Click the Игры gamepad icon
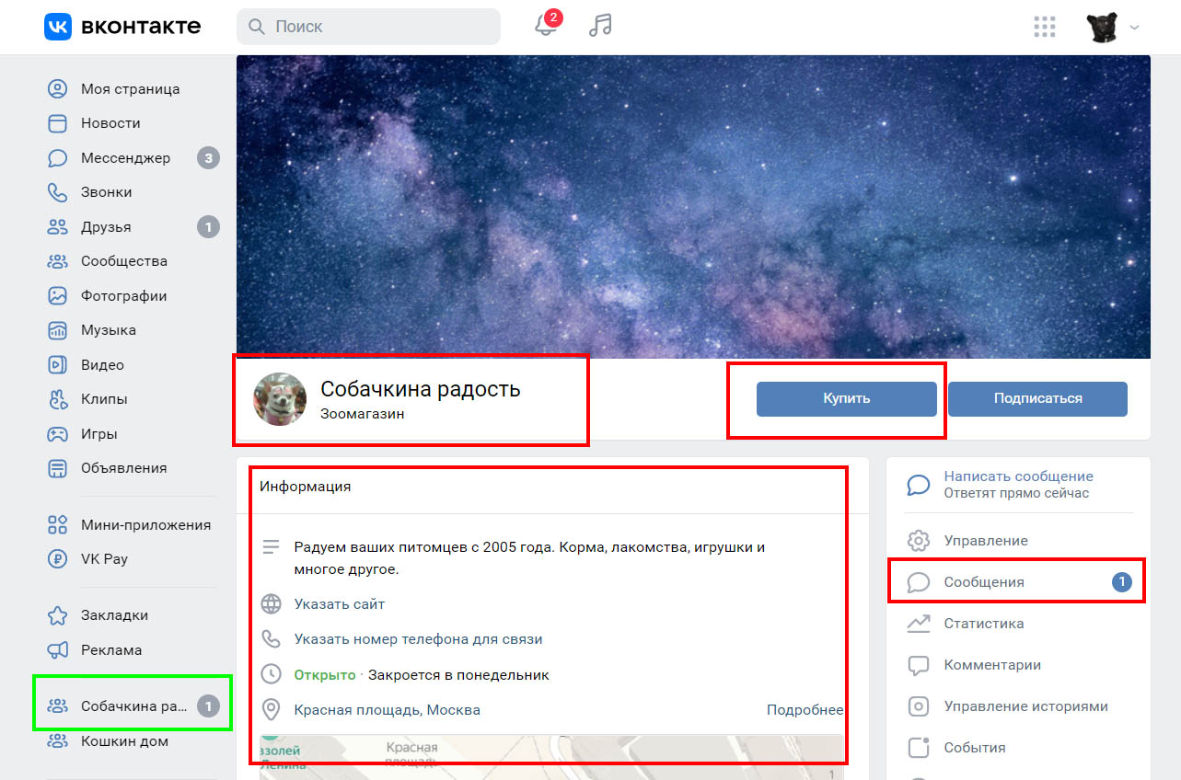This screenshot has width=1181, height=780. click(58, 434)
